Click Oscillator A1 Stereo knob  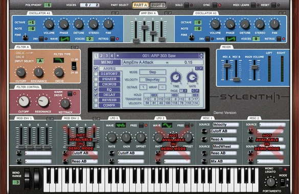click(94, 25)
